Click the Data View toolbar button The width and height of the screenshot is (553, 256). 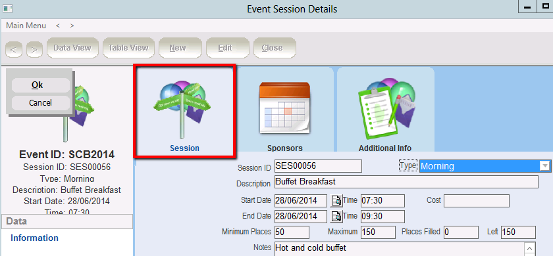tap(72, 48)
